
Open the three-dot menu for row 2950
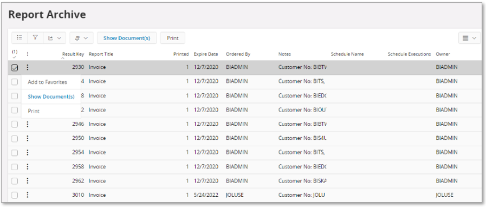coord(27,138)
